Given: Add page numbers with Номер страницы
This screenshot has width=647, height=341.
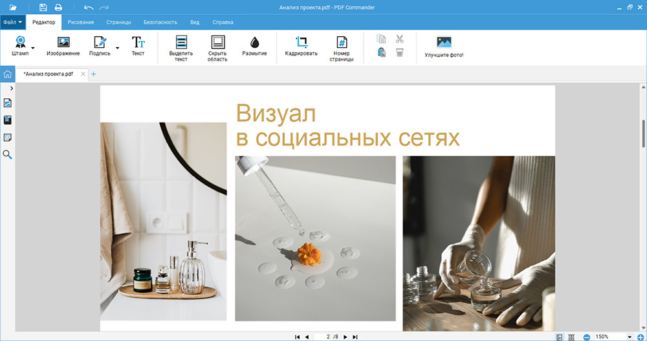Looking at the screenshot, I should point(342,48).
